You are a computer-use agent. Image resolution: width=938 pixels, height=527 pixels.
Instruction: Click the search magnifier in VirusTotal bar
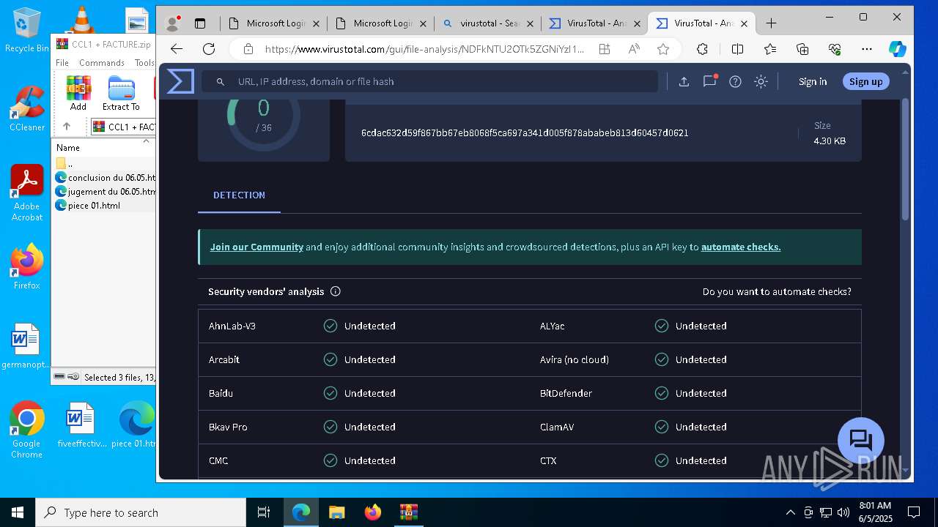pyautogui.click(x=220, y=81)
